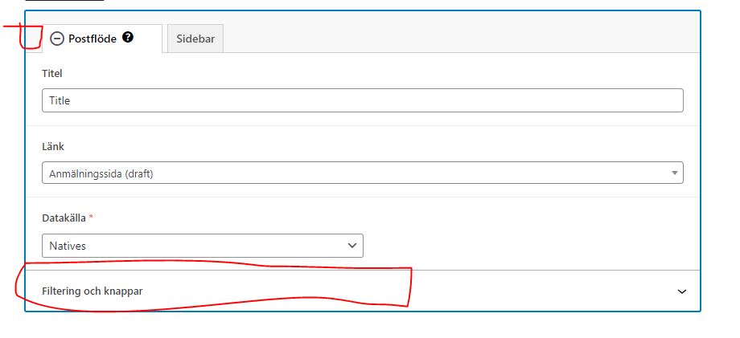Screen dimensions: 740x338
Task: Switch to the Sidebar tab
Action: 195,39
